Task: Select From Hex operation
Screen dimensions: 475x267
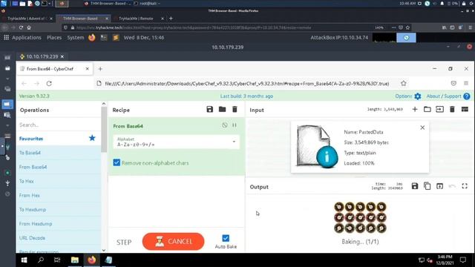Action: pyautogui.click(x=59, y=195)
